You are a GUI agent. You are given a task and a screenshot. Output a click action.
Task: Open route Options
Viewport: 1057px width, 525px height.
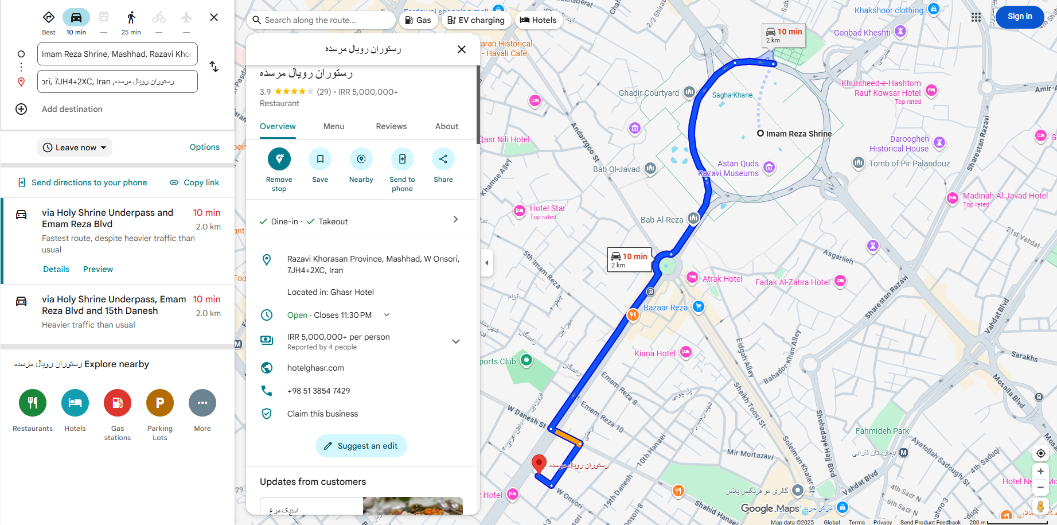(x=205, y=147)
